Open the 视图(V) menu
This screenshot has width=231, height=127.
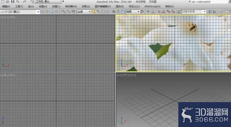click(x=43, y=6)
